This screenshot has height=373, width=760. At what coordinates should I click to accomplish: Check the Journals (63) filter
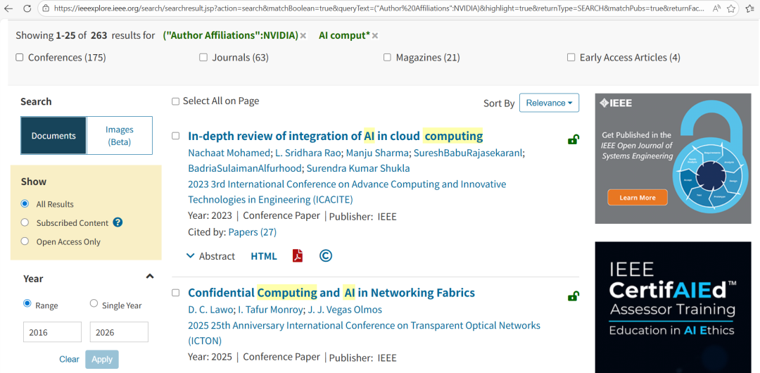(x=203, y=57)
